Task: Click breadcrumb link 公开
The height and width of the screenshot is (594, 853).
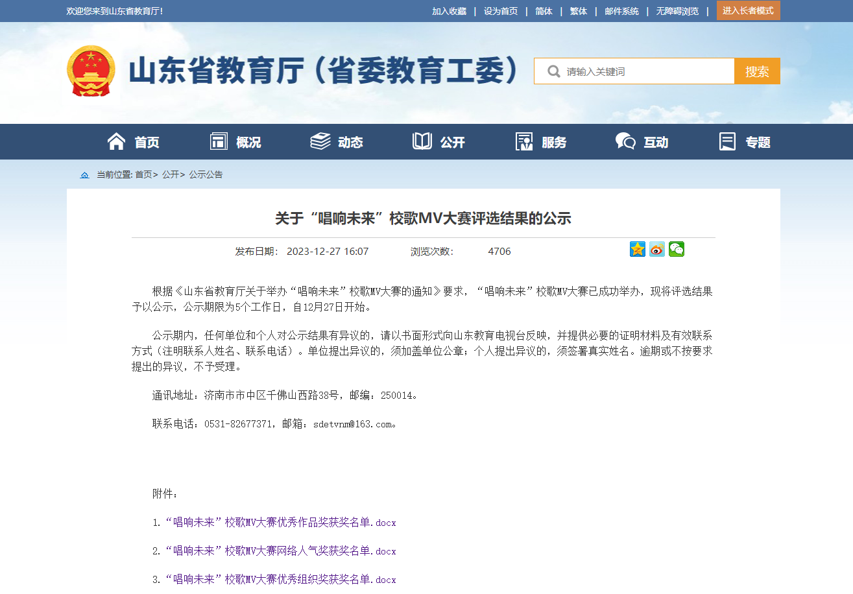Action: pos(171,175)
